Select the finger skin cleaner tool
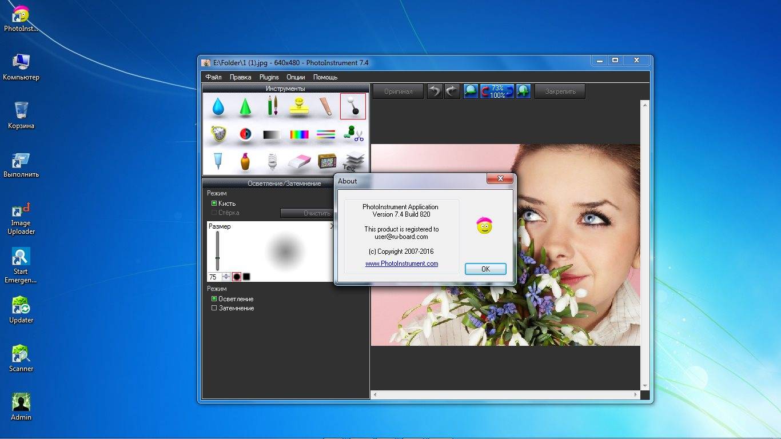This screenshot has width=781, height=439. 326,106
